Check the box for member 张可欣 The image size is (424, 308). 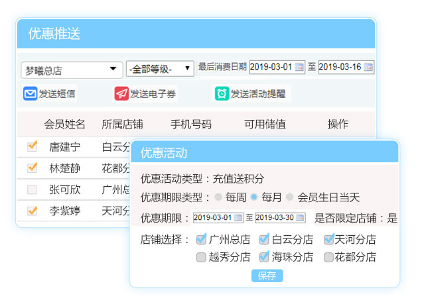point(32,190)
